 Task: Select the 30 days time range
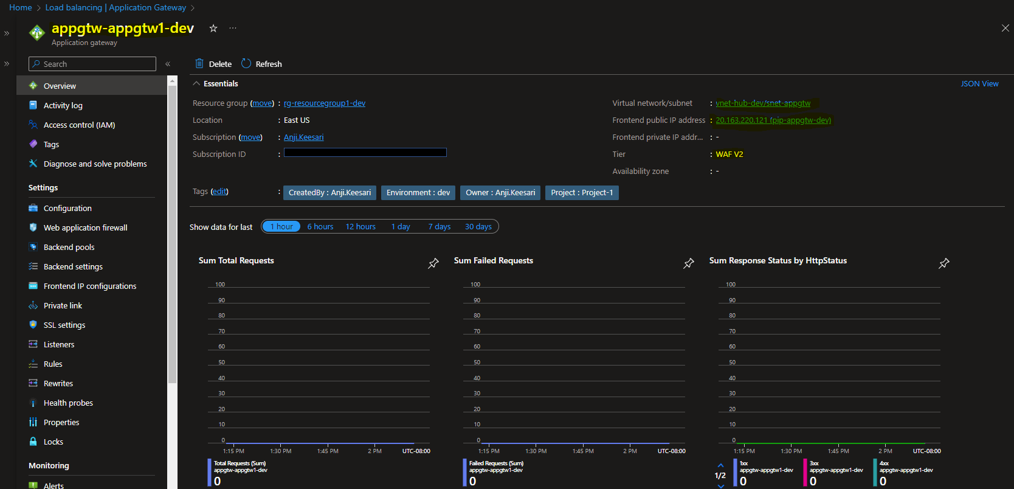(478, 226)
